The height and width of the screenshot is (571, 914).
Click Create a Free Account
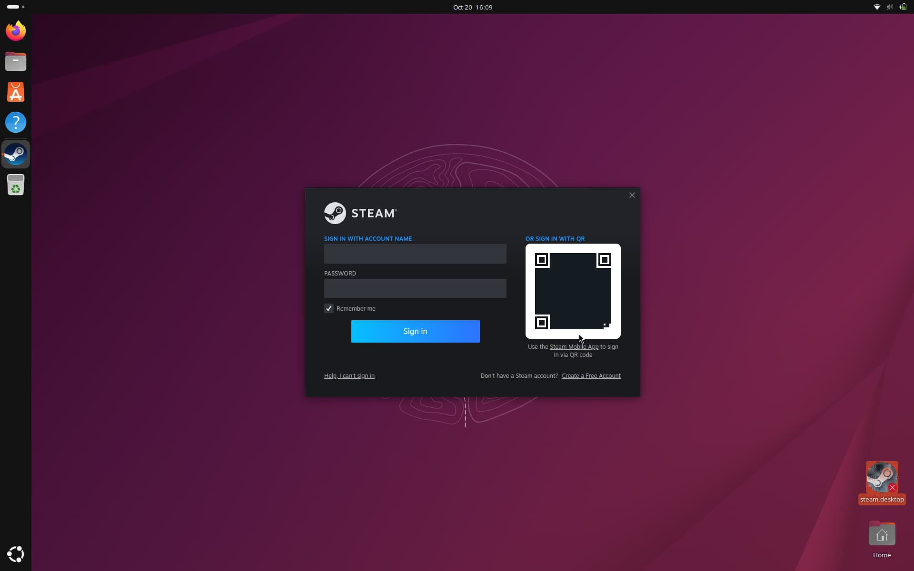pyautogui.click(x=591, y=375)
